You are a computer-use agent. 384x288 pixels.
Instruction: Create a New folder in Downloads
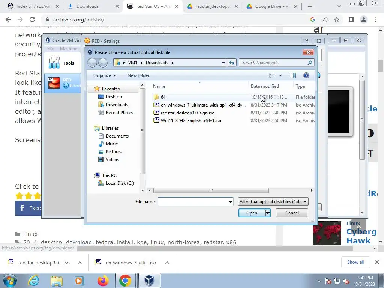[138, 75]
